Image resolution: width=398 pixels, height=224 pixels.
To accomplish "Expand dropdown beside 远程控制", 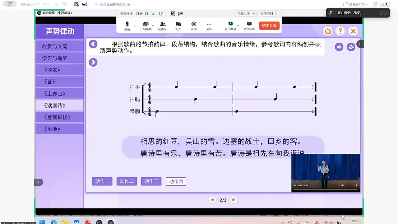I will coord(277,14).
